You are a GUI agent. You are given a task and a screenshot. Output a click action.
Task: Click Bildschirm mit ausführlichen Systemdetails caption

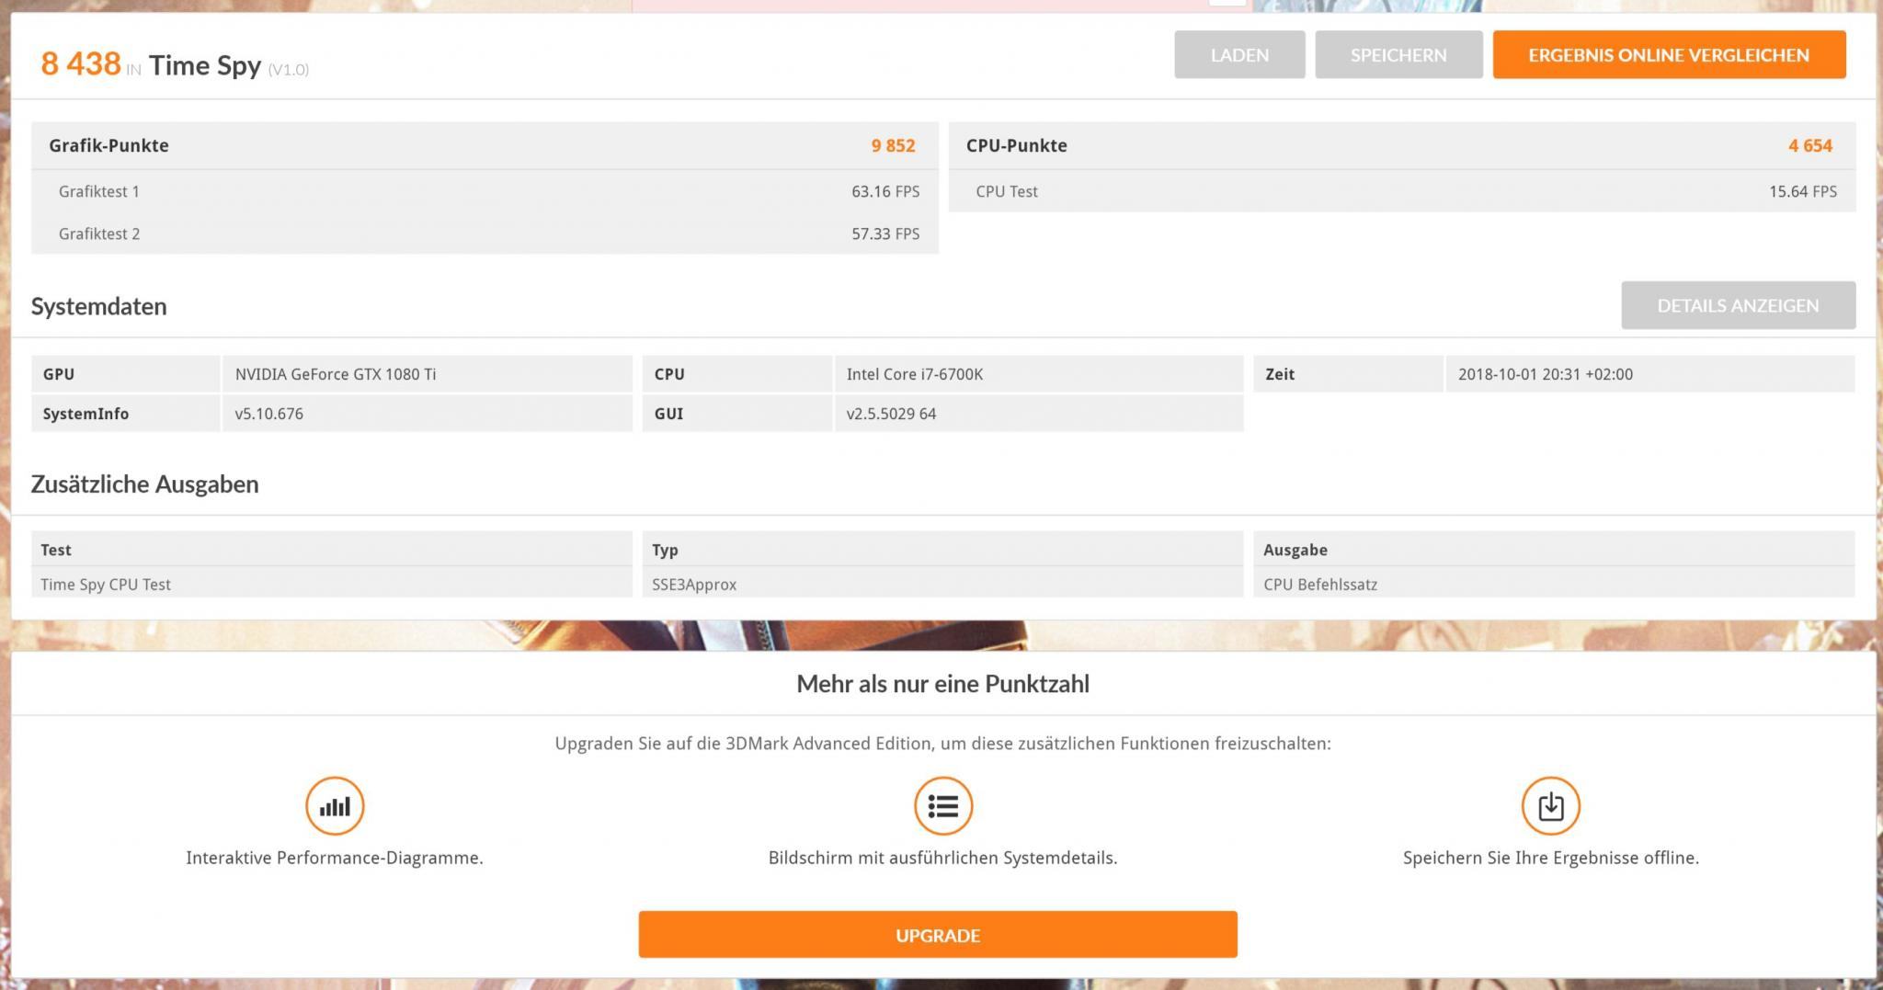[x=943, y=858]
